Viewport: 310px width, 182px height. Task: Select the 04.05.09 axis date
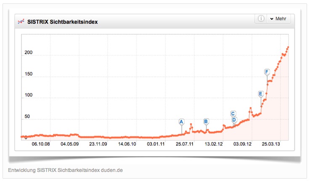tap(69, 144)
